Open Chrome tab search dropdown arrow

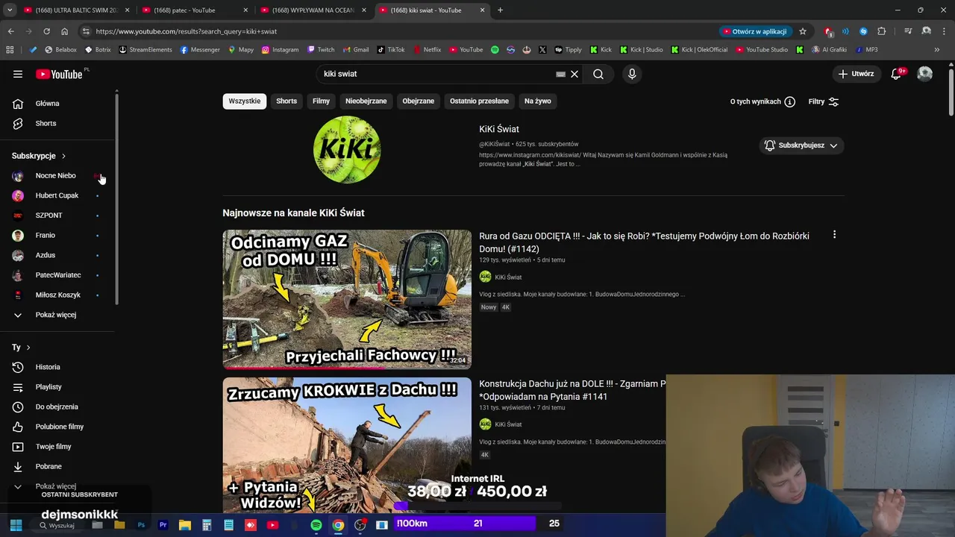(10, 10)
